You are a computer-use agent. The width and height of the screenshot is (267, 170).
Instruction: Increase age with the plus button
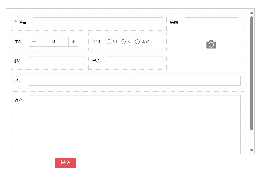73,42
